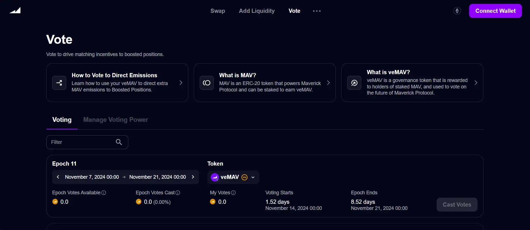Click the Connect Wallet button

coord(495,11)
